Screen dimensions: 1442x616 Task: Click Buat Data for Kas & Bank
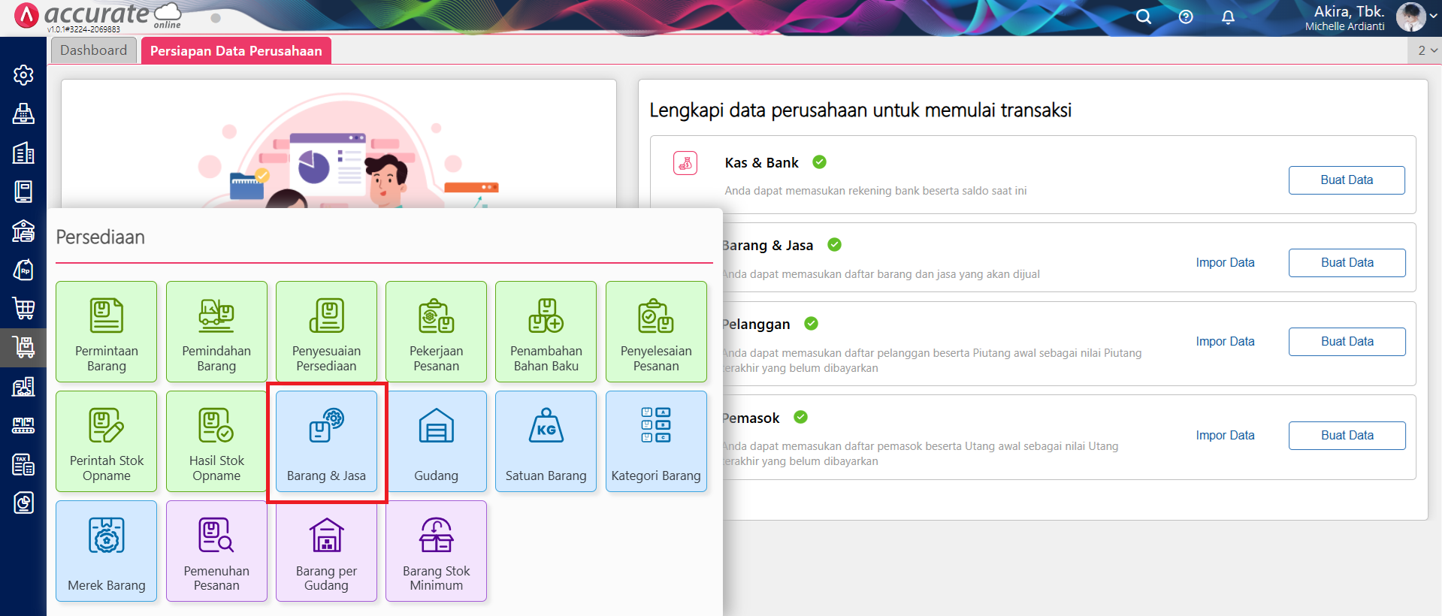click(x=1346, y=180)
